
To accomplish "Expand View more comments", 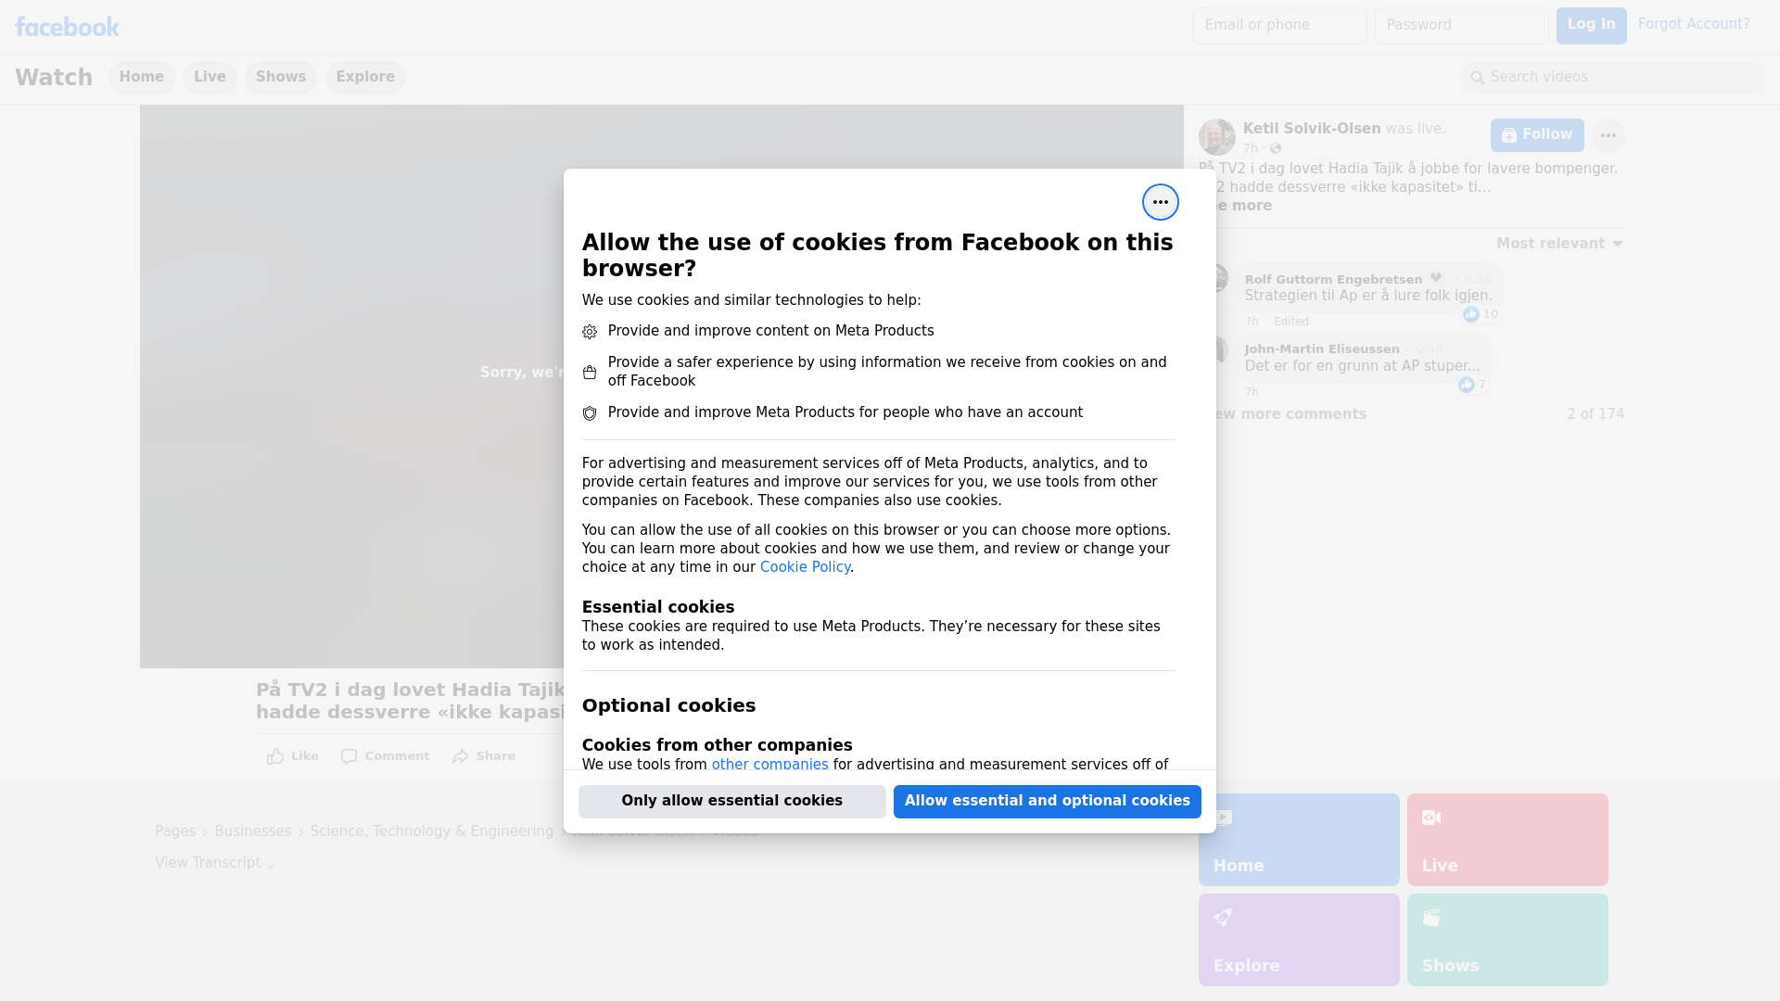I will tap(1283, 414).
